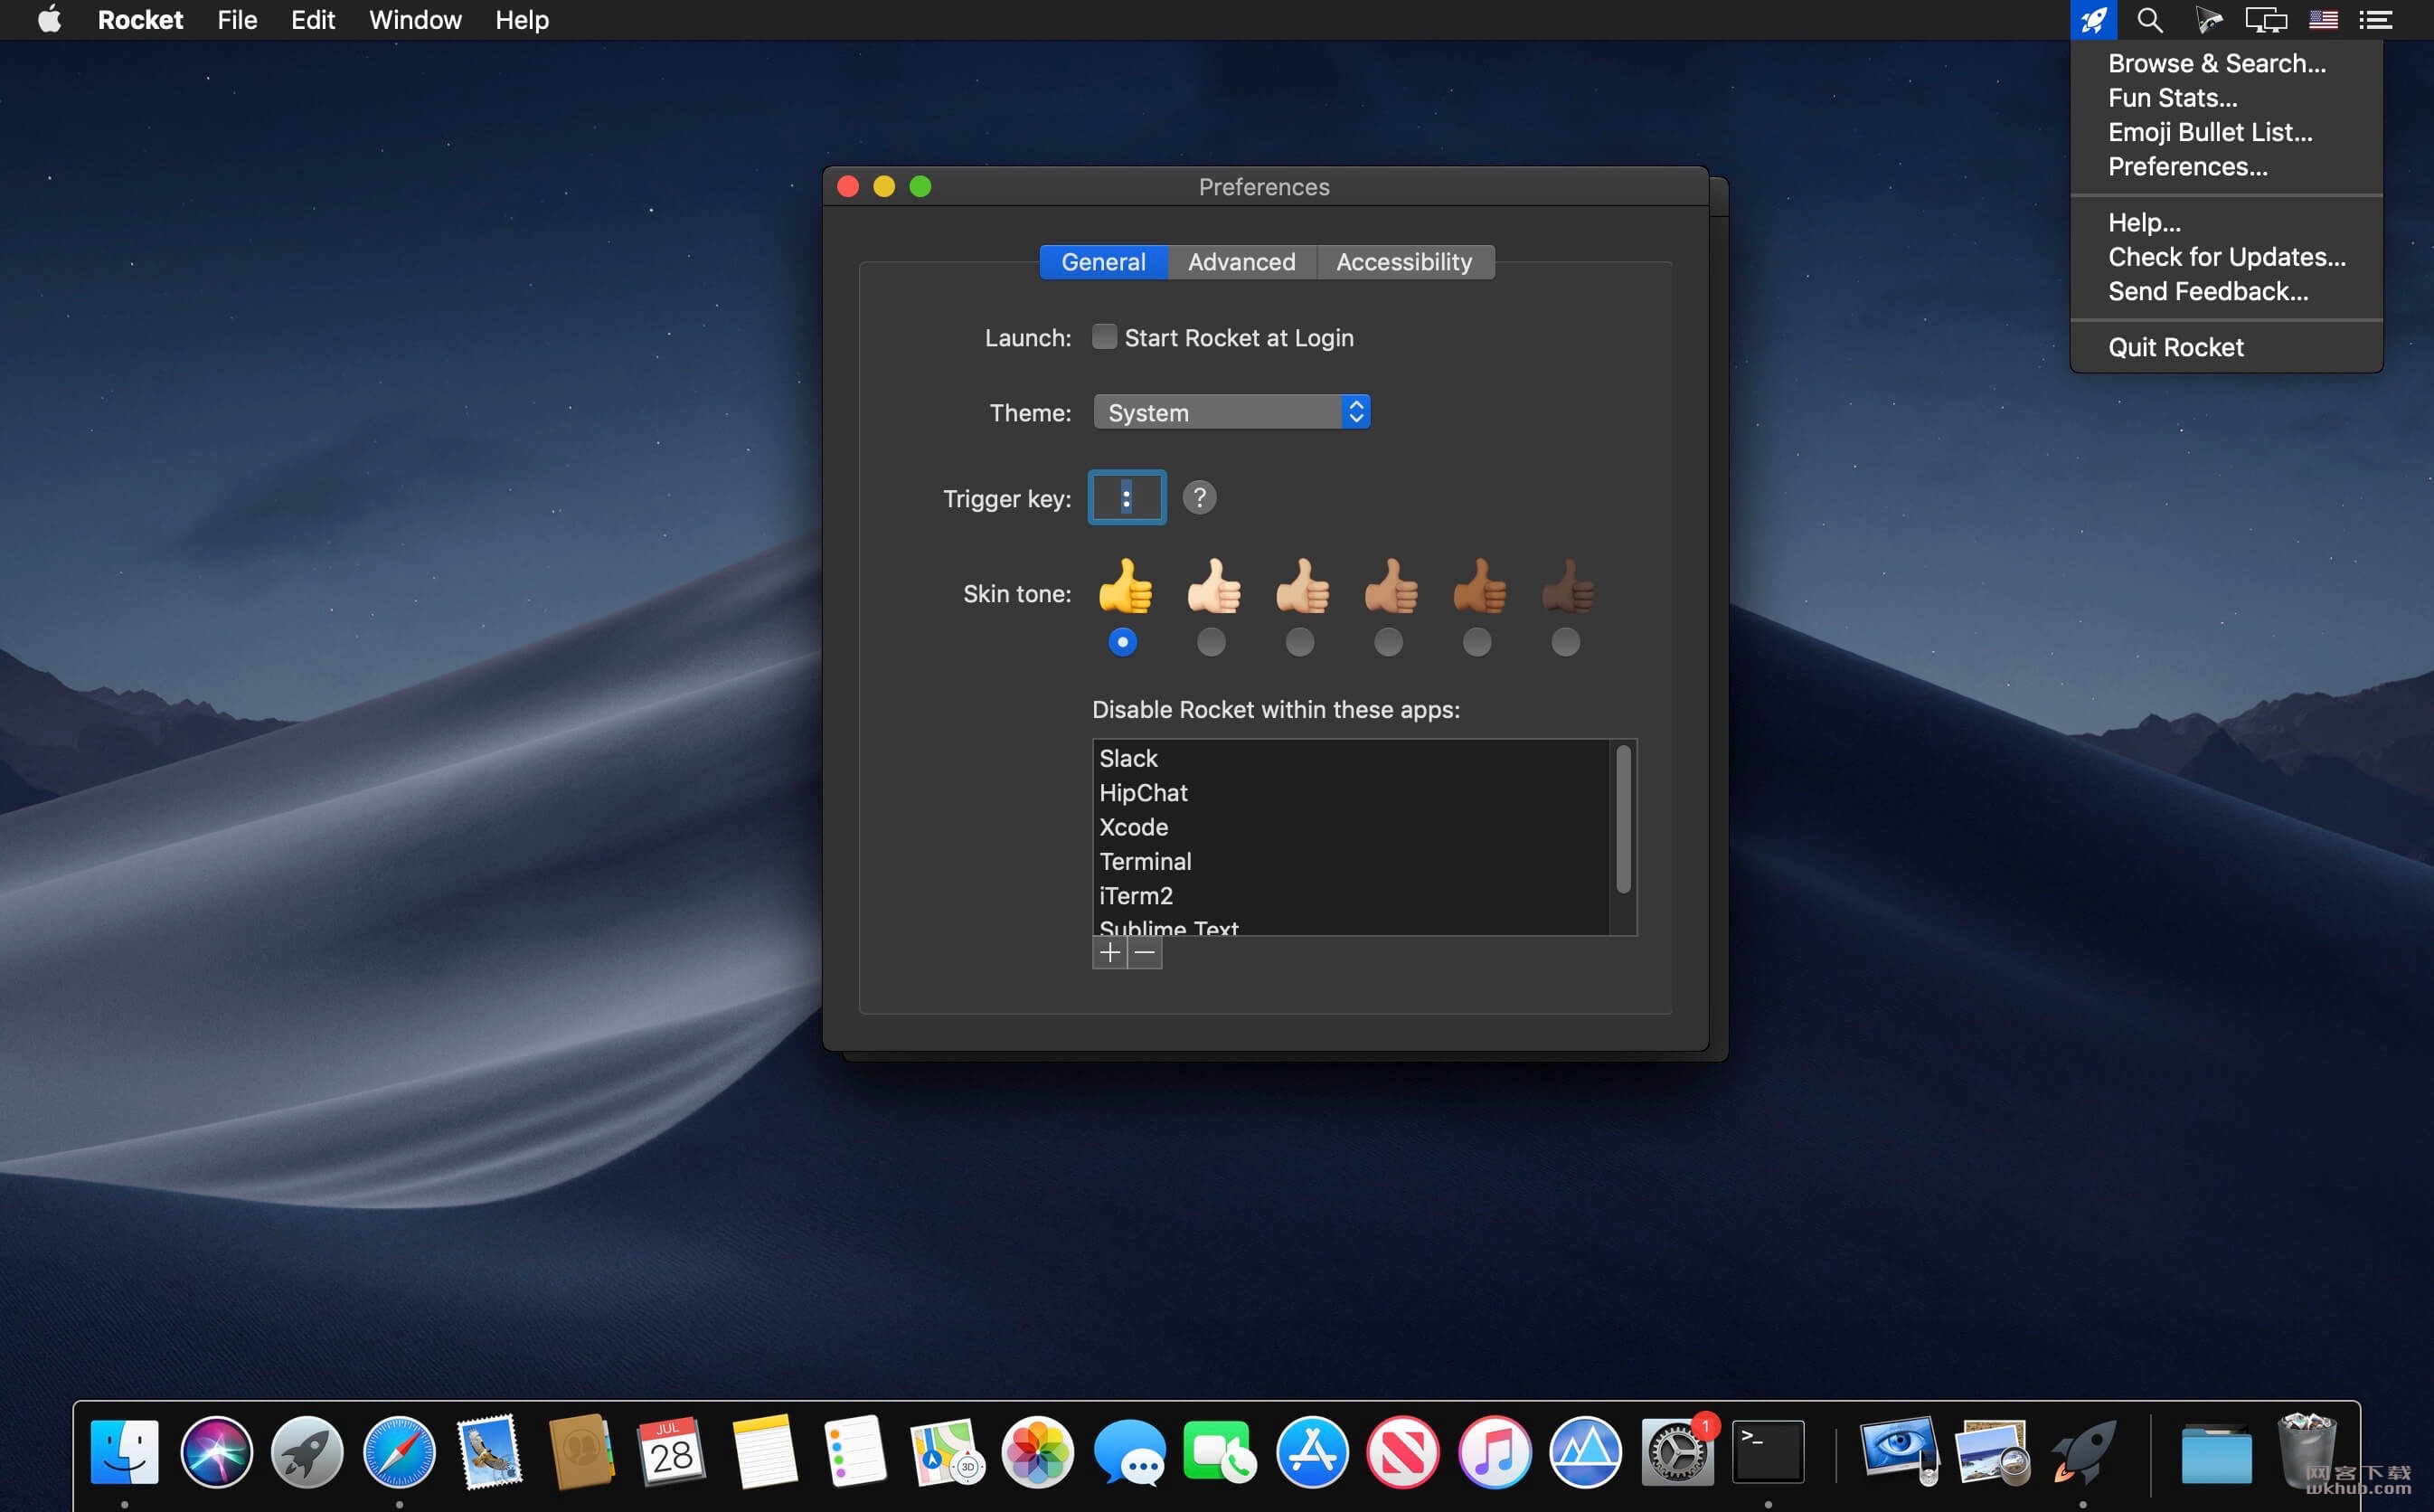The image size is (2434, 1512).
Task: Open App Store in the Dock
Action: coord(1313,1452)
